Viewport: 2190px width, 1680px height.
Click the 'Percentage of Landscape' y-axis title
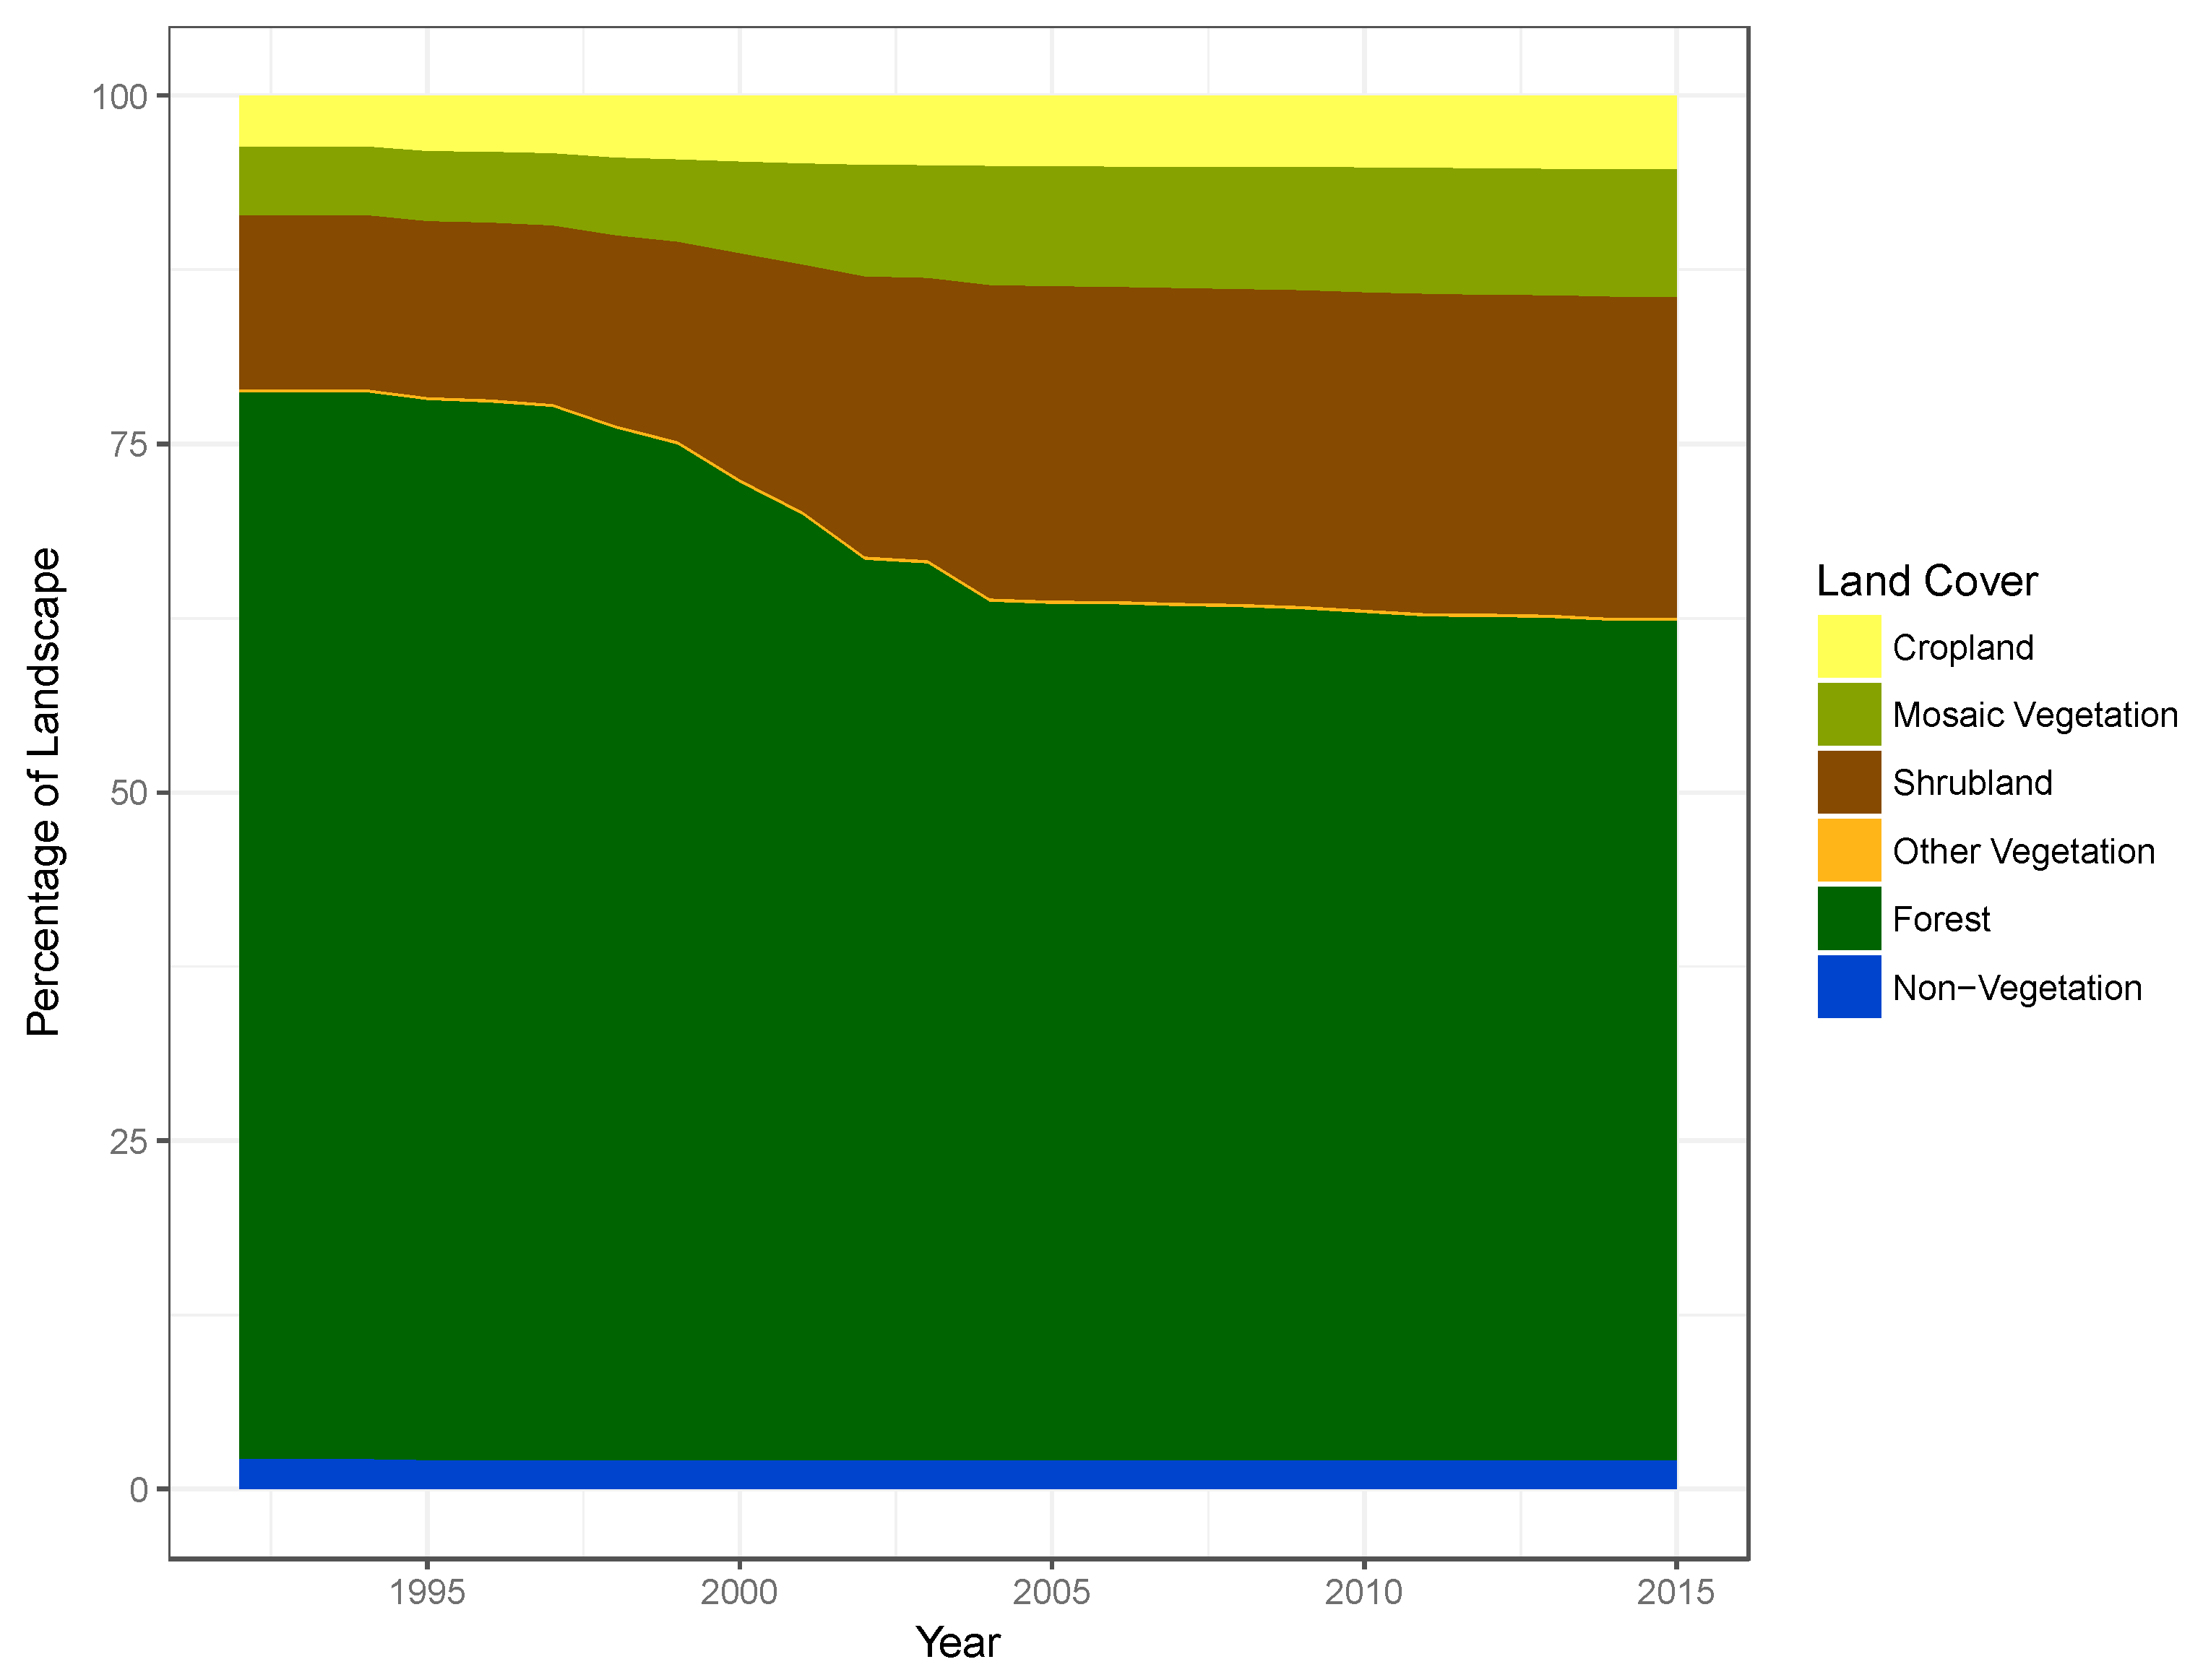pyautogui.click(x=45, y=792)
